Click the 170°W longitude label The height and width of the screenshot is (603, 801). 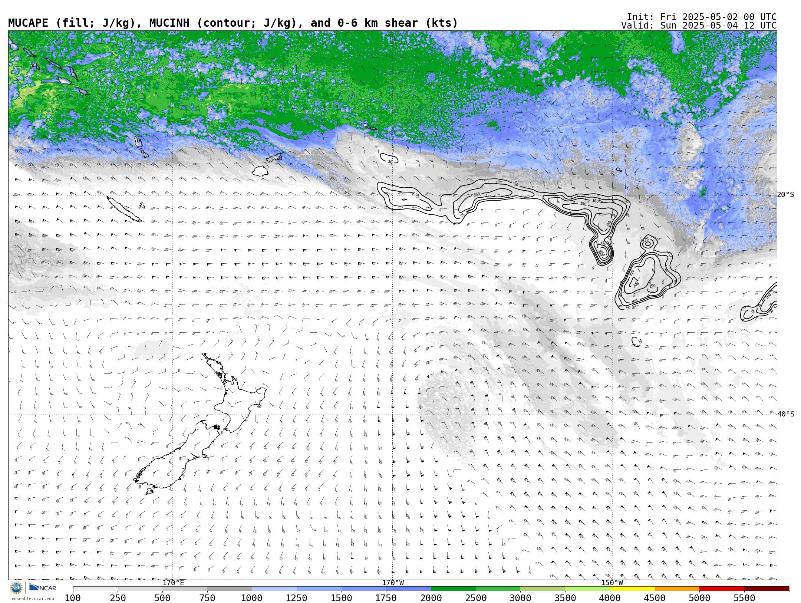click(x=393, y=583)
